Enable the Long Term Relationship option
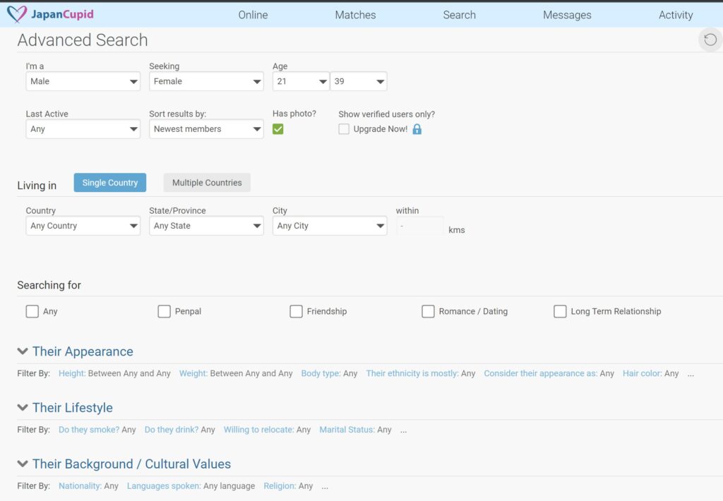Viewport: 723px width, 501px height. click(560, 311)
